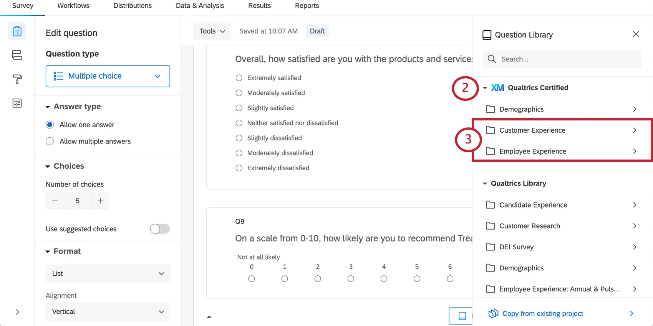The width and height of the screenshot is (653, 326).
Task: Open the Multiple choice question type dropdown
Action: point(108,76)
